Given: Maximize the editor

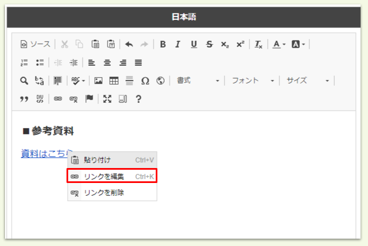Looking at the screenshot, I should click(108, 99).
